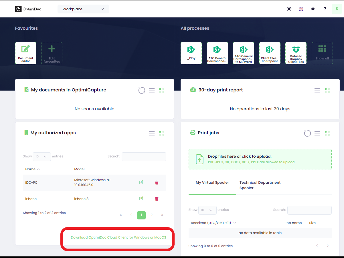
Task: Sort print jobs by Size column
Action: click(x=313, y=223)
